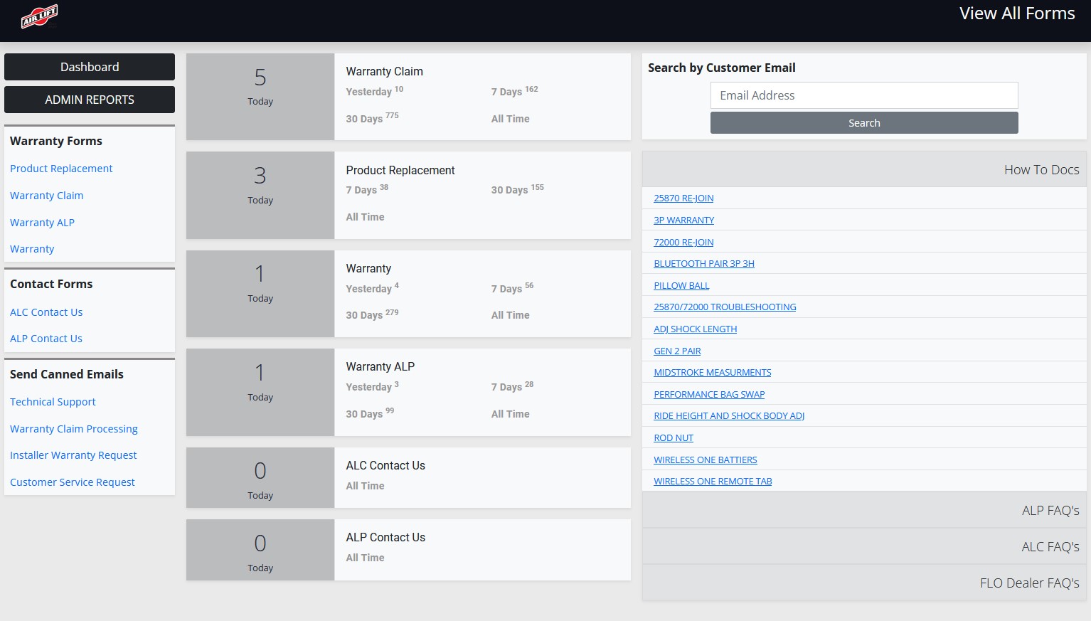
Task: Expand the FLO Dealer FAQ's section
Action: click(864, 583)
